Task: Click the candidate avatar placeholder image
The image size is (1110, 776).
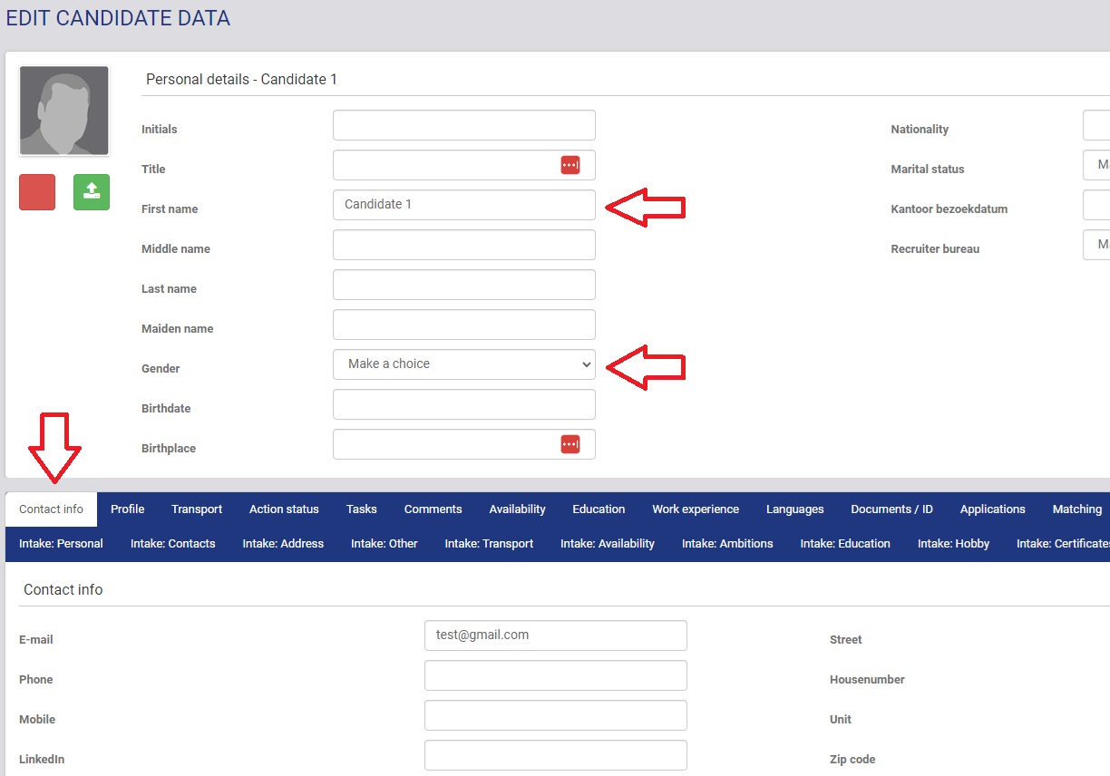Action: [x=64, y=111]
